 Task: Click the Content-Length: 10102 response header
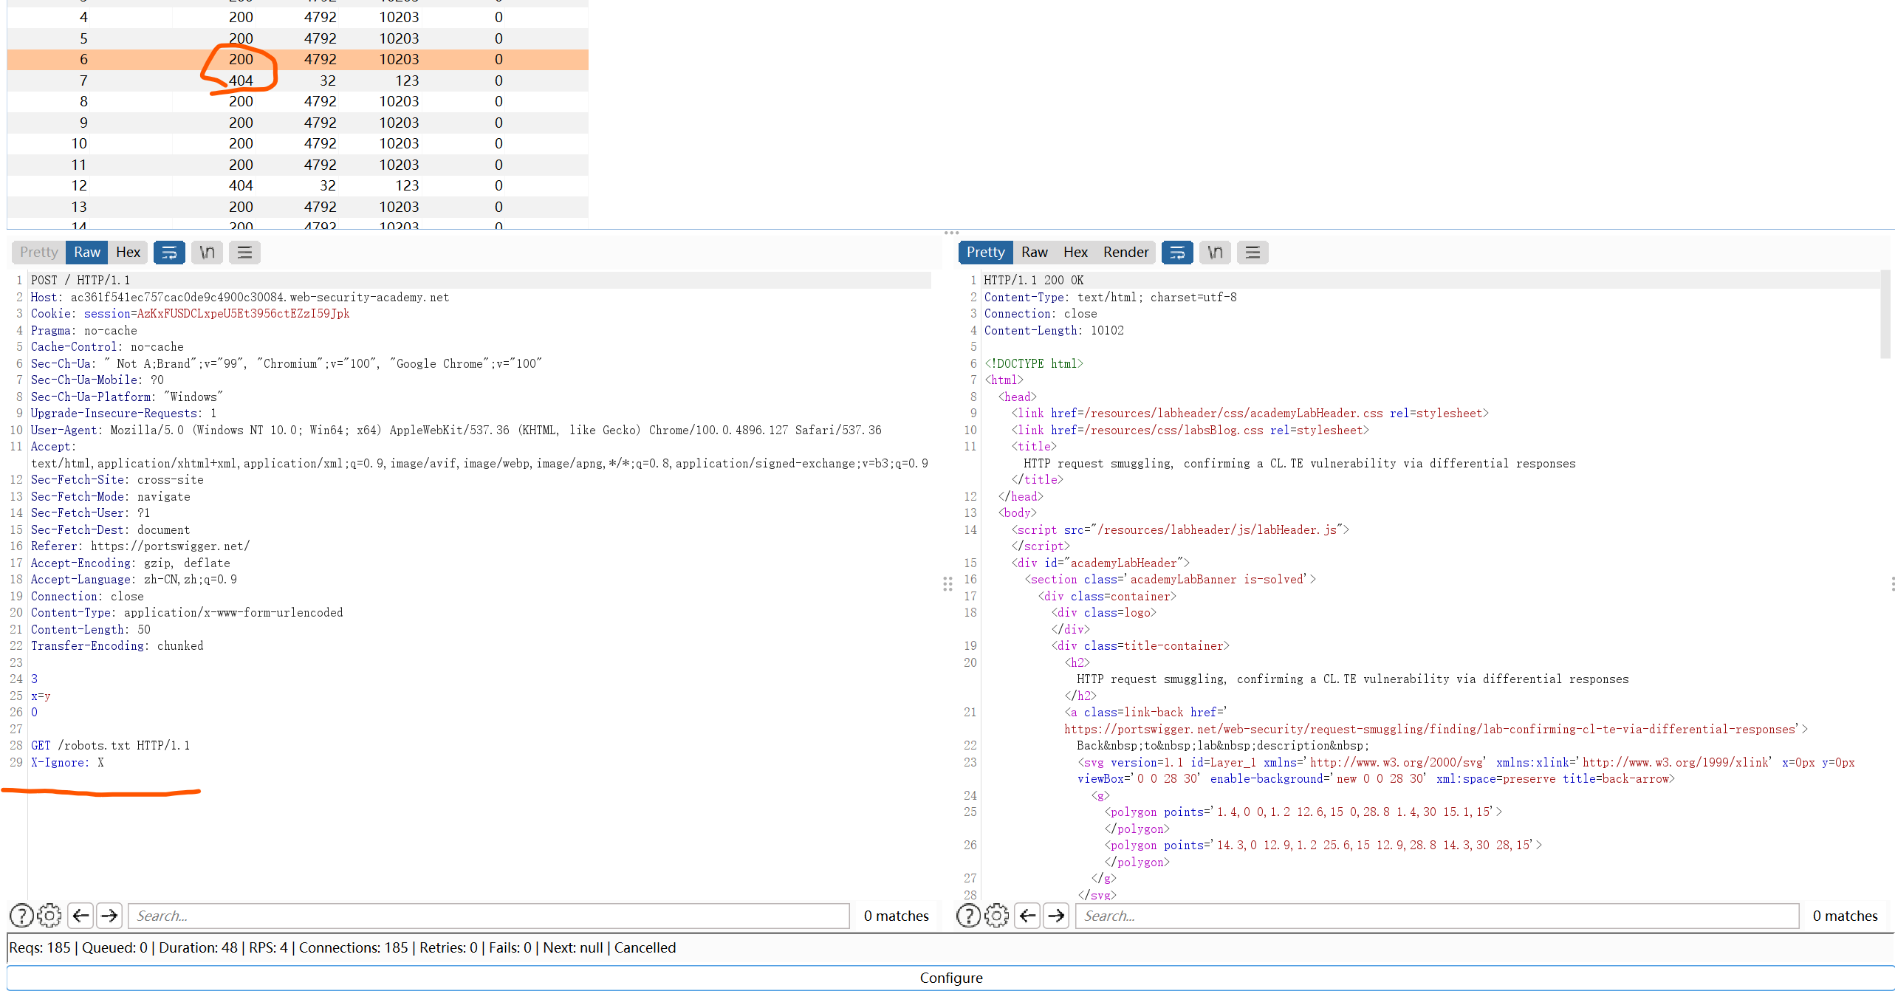pyautogui.click(x=1054, y=330)
